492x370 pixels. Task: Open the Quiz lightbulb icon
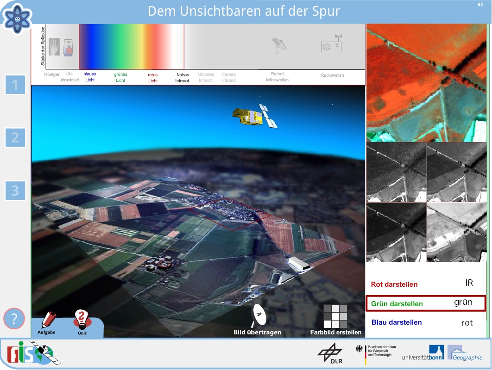coord(82,319)
